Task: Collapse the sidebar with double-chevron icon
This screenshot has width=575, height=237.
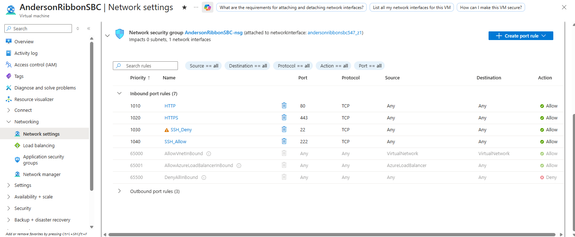Action: 89,28
